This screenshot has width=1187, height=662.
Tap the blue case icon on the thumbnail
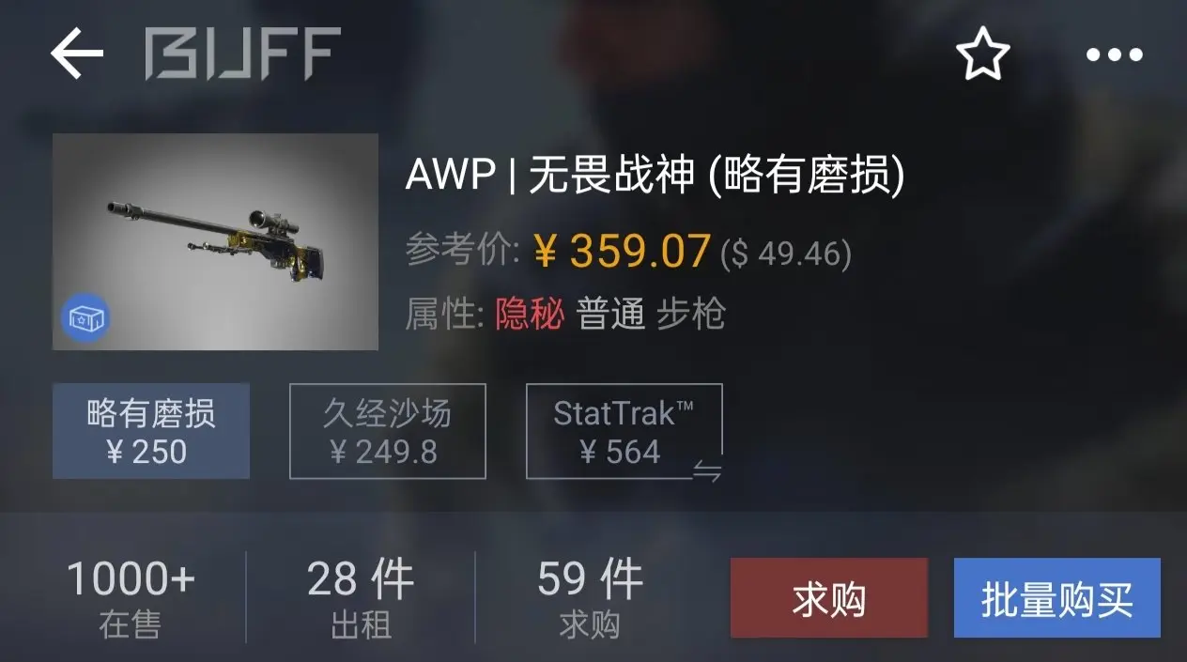85,319
